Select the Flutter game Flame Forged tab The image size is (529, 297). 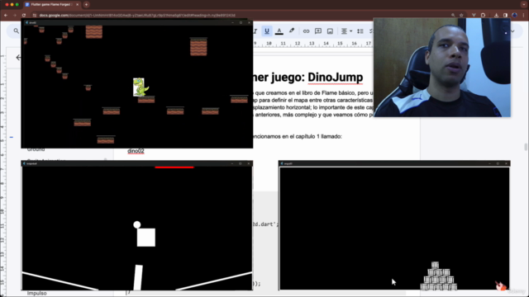pyautogui.click(x=51, y=5)
